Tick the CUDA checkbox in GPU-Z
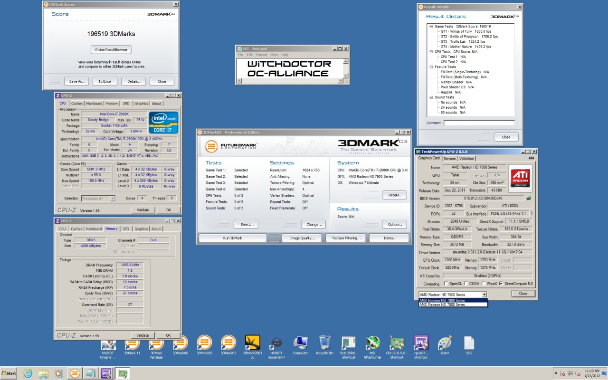608x380 pixels. tap(465, 284)
